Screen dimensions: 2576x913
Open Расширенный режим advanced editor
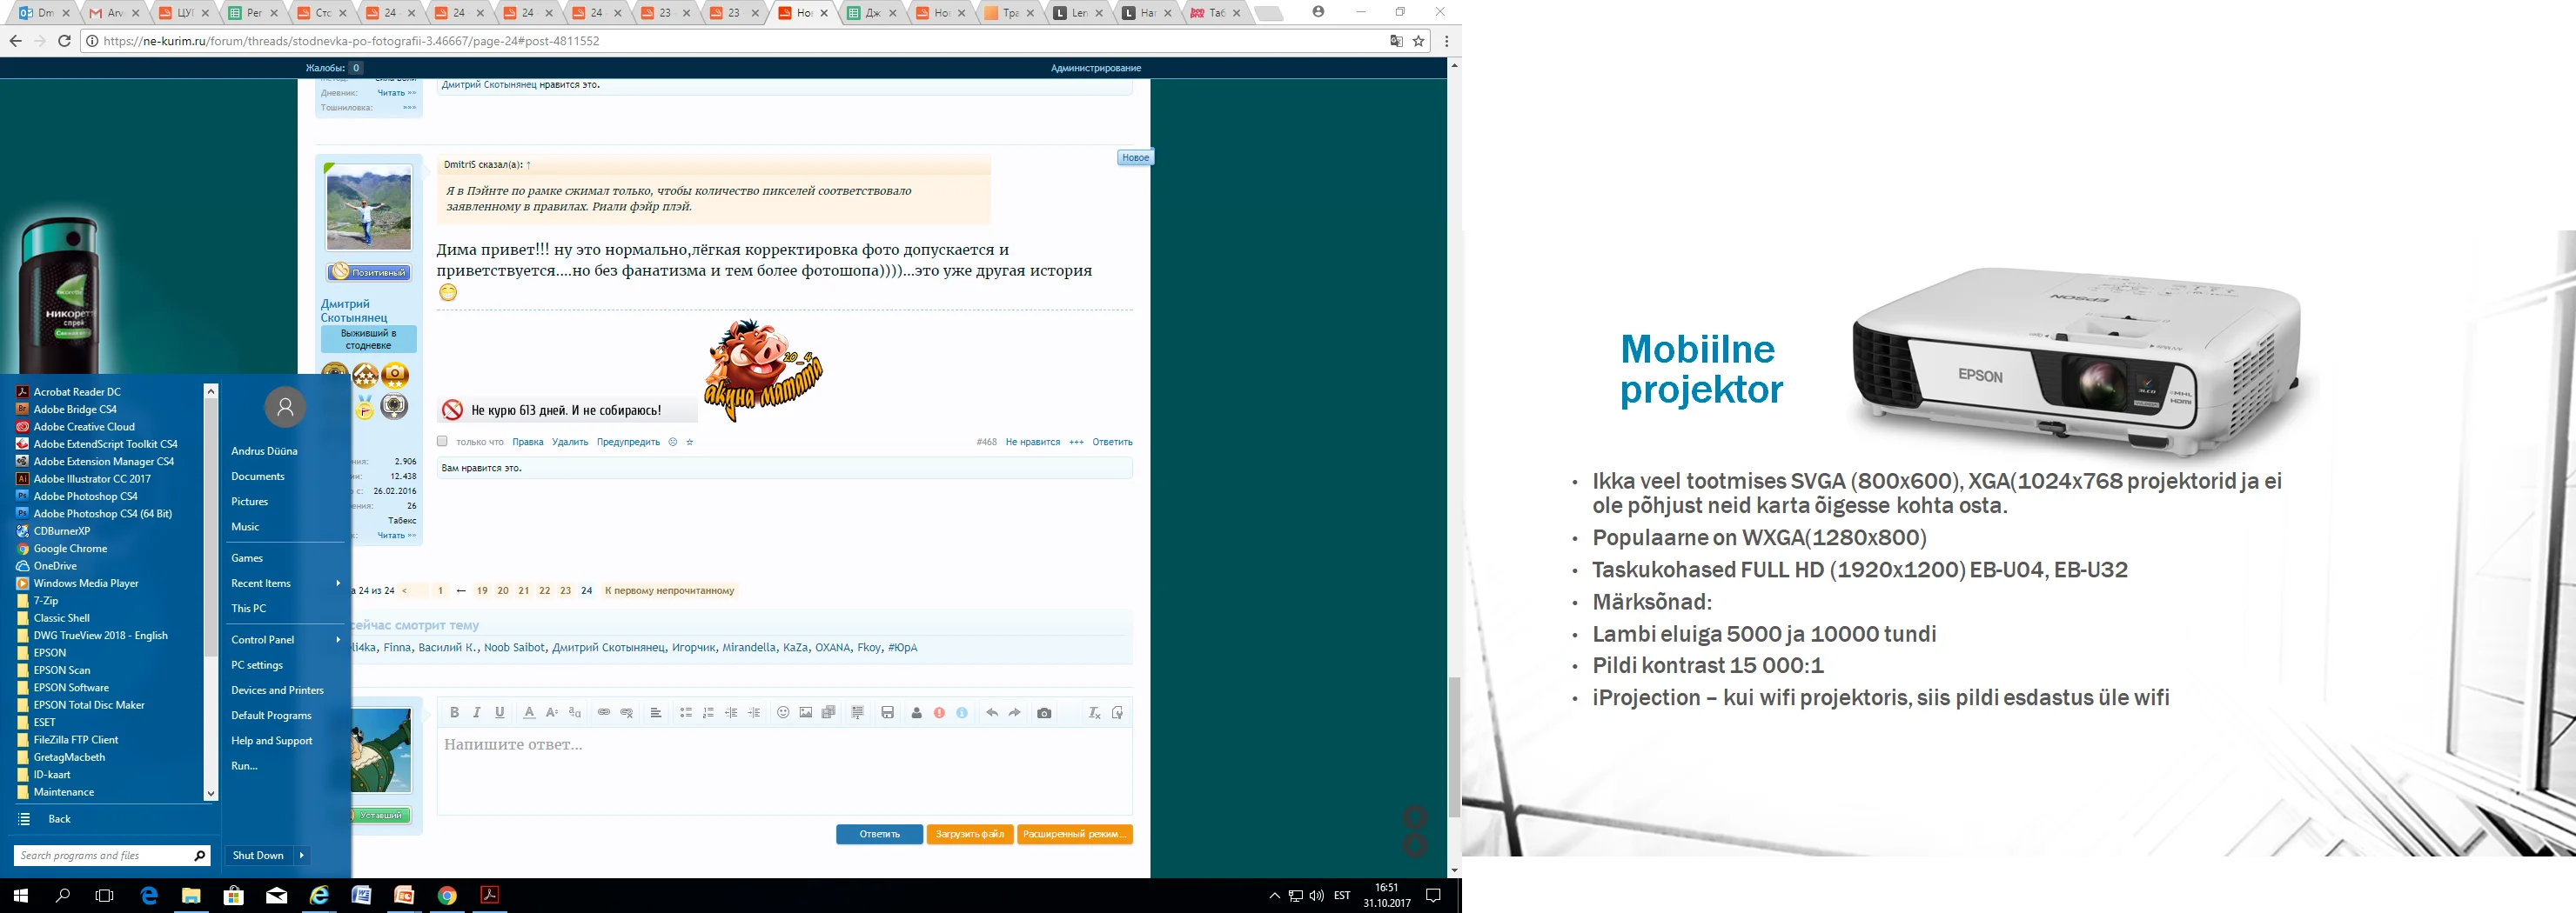[x=1074, y=834]
